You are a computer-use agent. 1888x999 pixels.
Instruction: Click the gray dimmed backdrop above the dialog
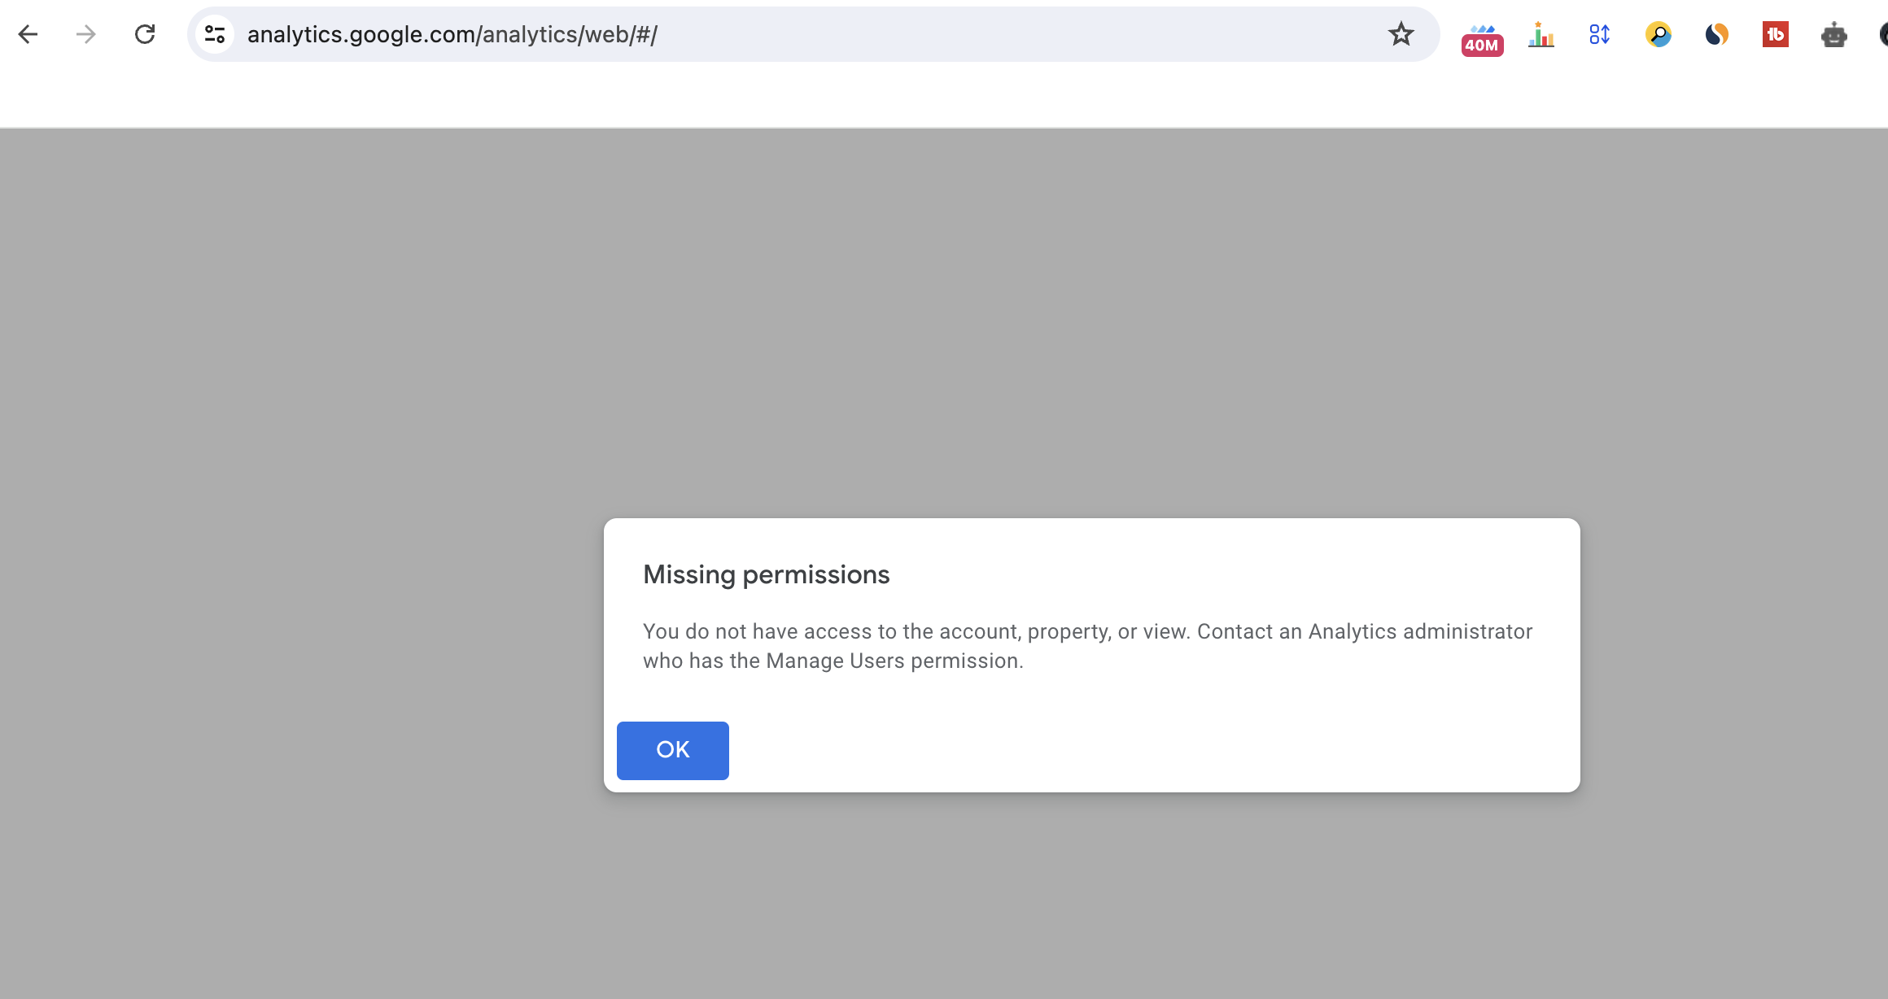click(944, 325)
